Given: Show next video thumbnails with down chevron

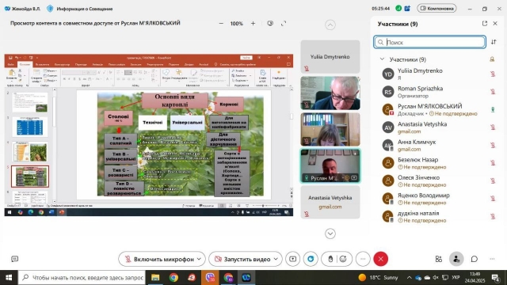Looking at the screenshot, I should point(330,234).
